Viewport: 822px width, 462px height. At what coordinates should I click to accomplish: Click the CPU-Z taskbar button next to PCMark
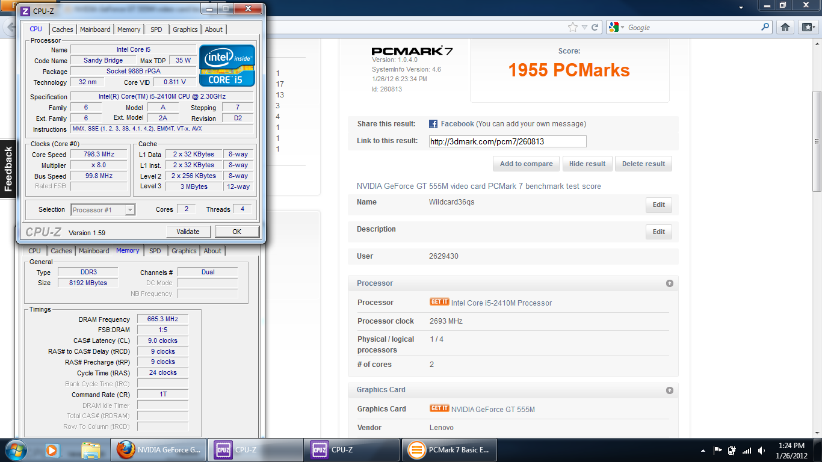(x=353, y=450)
